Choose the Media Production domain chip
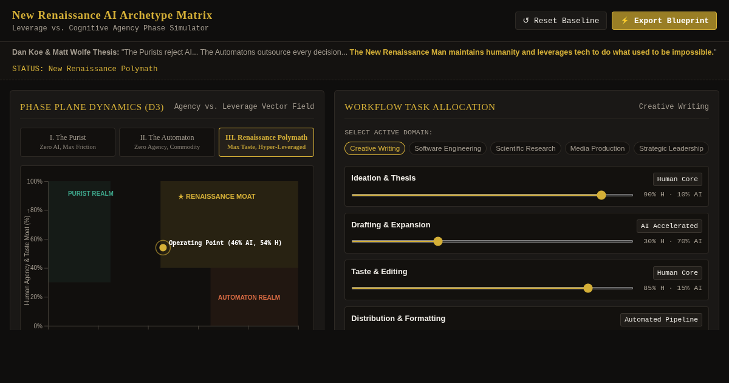This screenshot has width=729, height=383. click(597, 148)
